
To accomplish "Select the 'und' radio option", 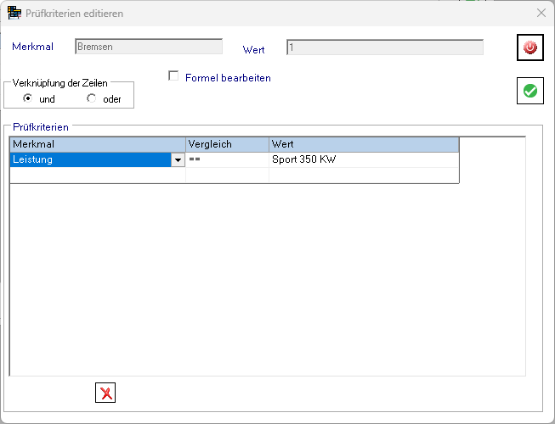I will point(28,98).
